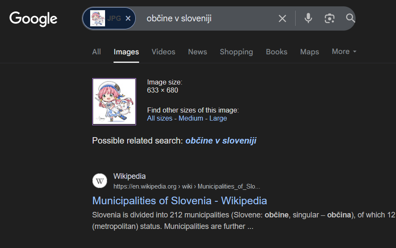Start voice search with microphone icon
Screen dimensions: 396x248
(308, 18)
